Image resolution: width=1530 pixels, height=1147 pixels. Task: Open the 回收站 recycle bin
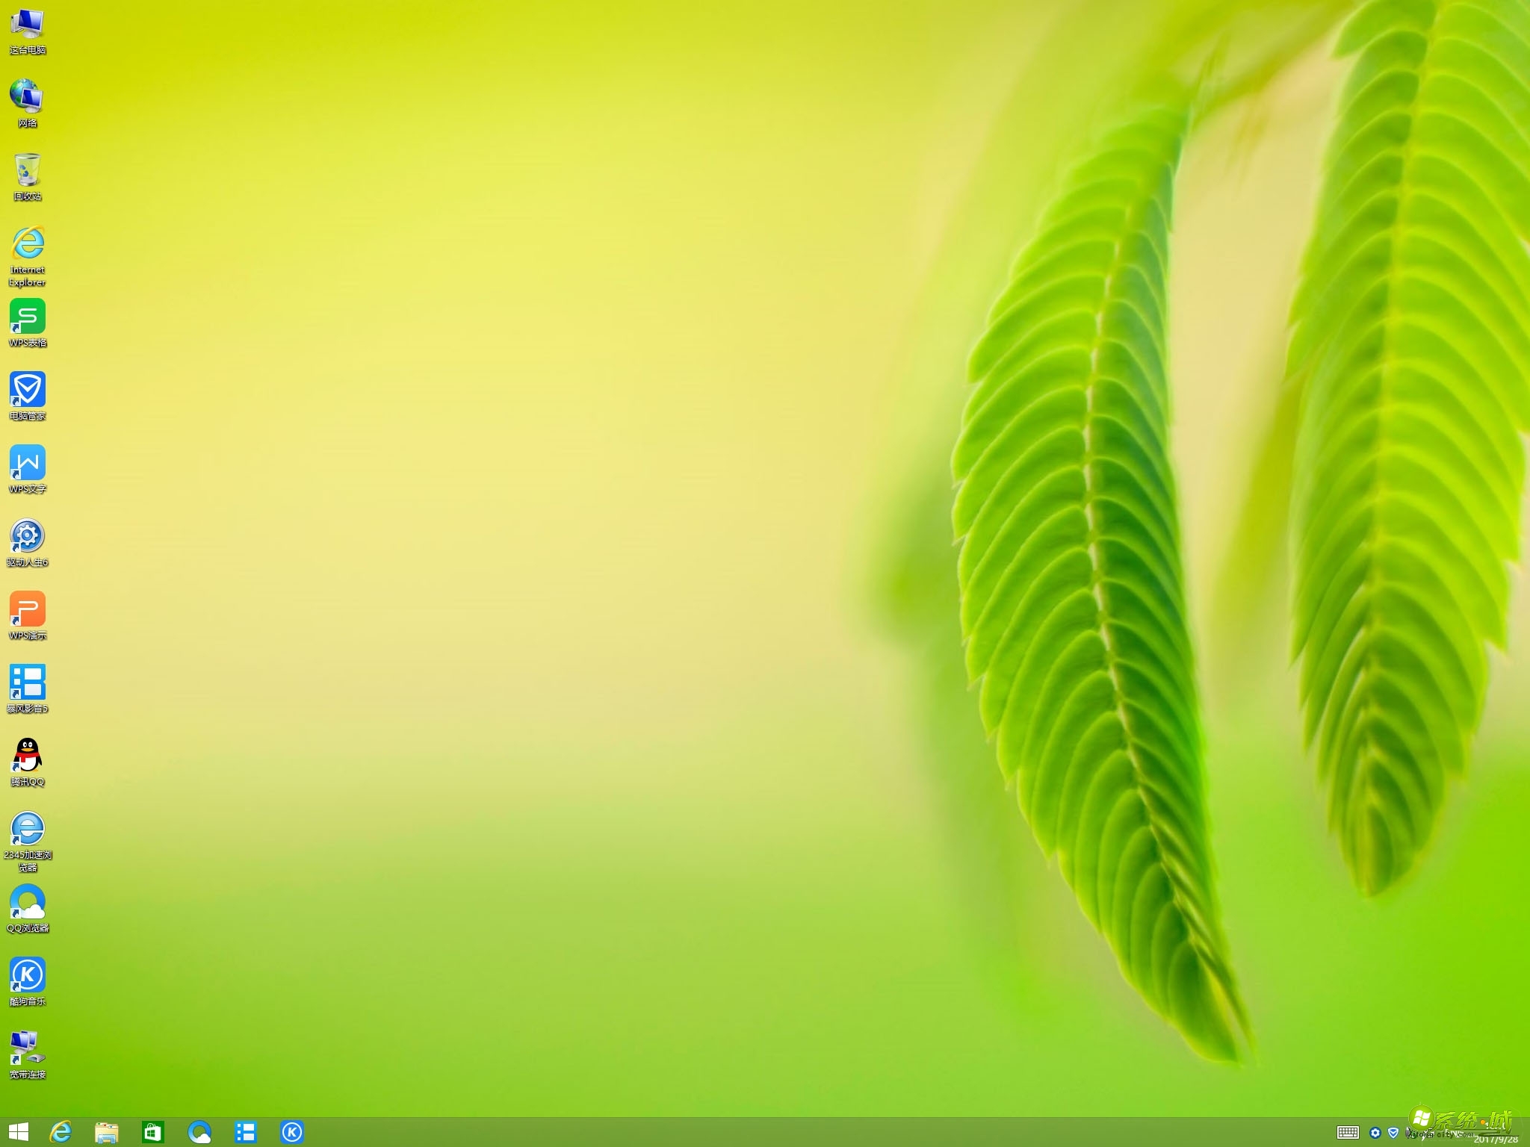point(28,170)
